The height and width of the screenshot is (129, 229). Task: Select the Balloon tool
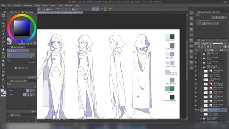3,83
